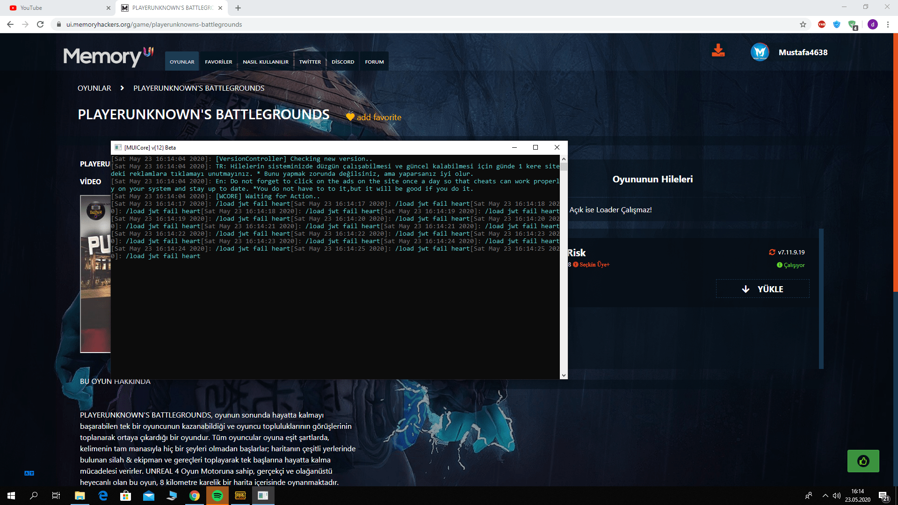Viewport: 898px width, 505px height.
Task: Open the DISCORD menu link
Action: point(343,61)
